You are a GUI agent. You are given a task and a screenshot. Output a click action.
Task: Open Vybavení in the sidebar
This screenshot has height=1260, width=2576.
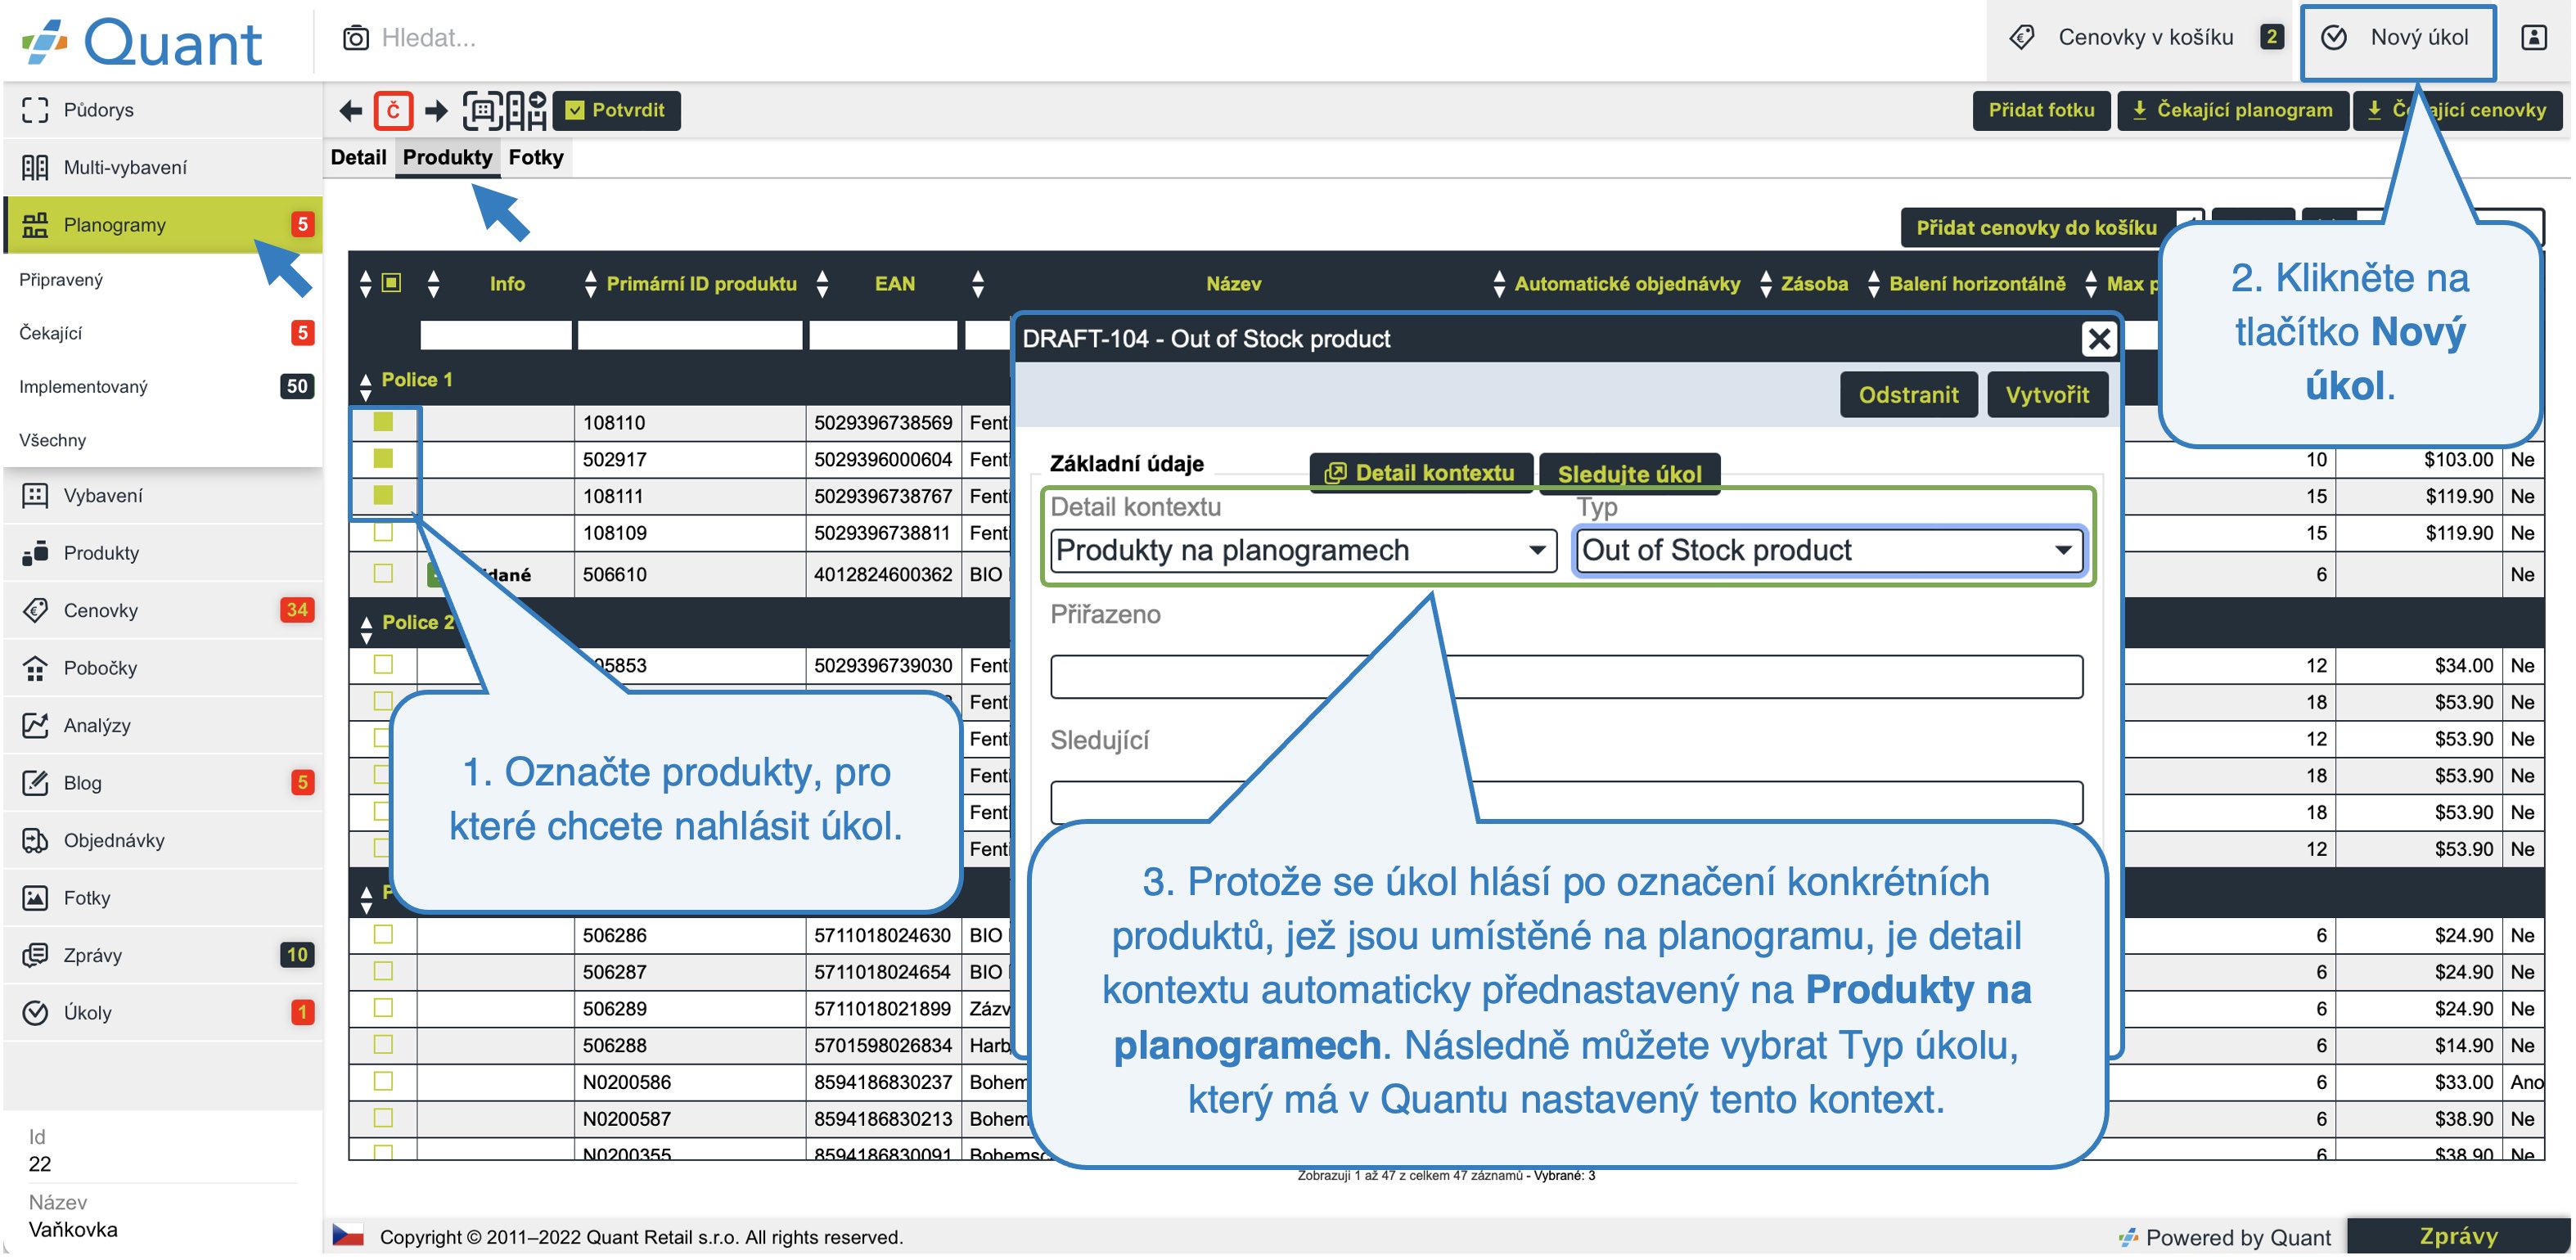tap(163, 496)
